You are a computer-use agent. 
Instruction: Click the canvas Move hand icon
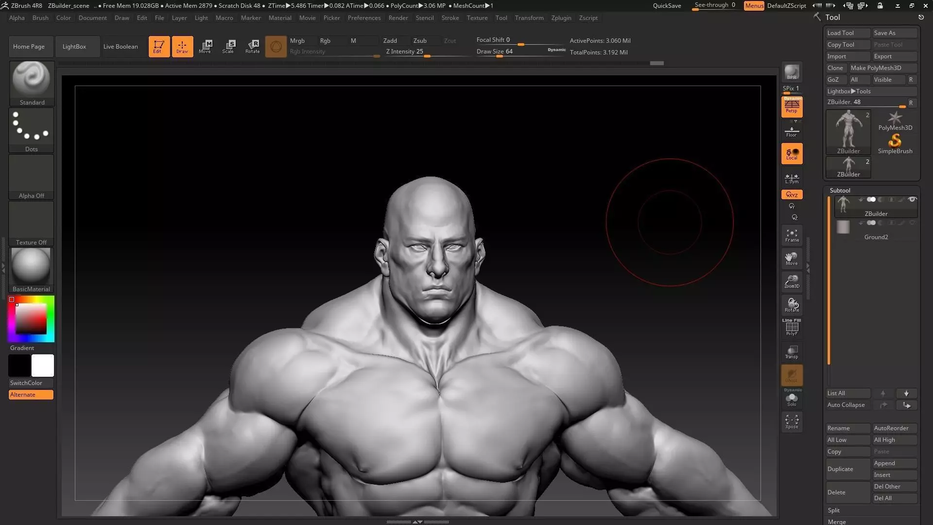(792, 259)
